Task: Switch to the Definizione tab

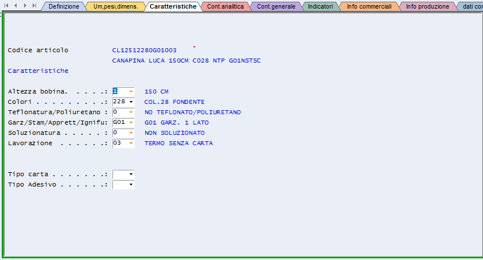Action: coord(64,7)
